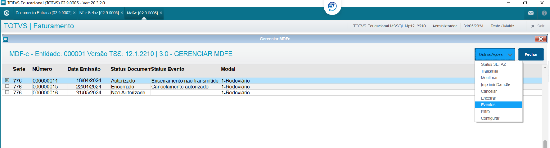Select Encerrar in the actions menu

(498, 98)
